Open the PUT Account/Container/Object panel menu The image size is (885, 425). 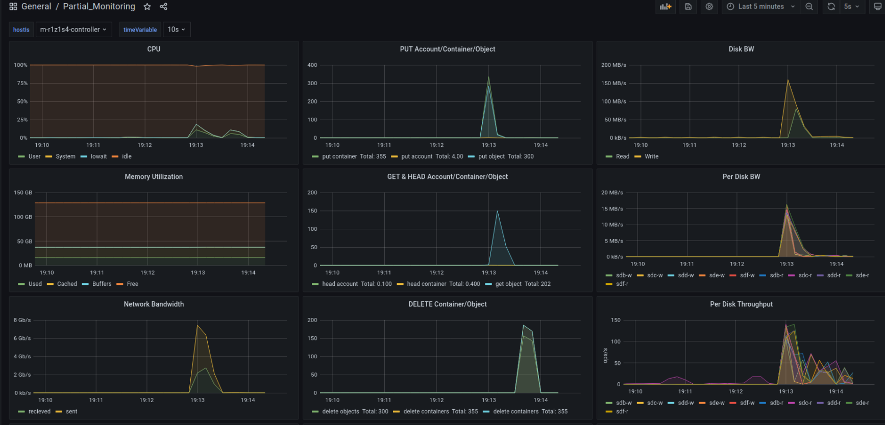(x=447, y=49)
